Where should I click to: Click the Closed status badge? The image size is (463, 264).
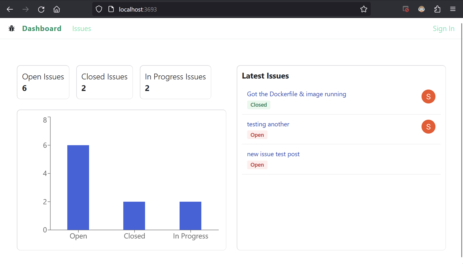pyautogui.click(x=259, y=105)
